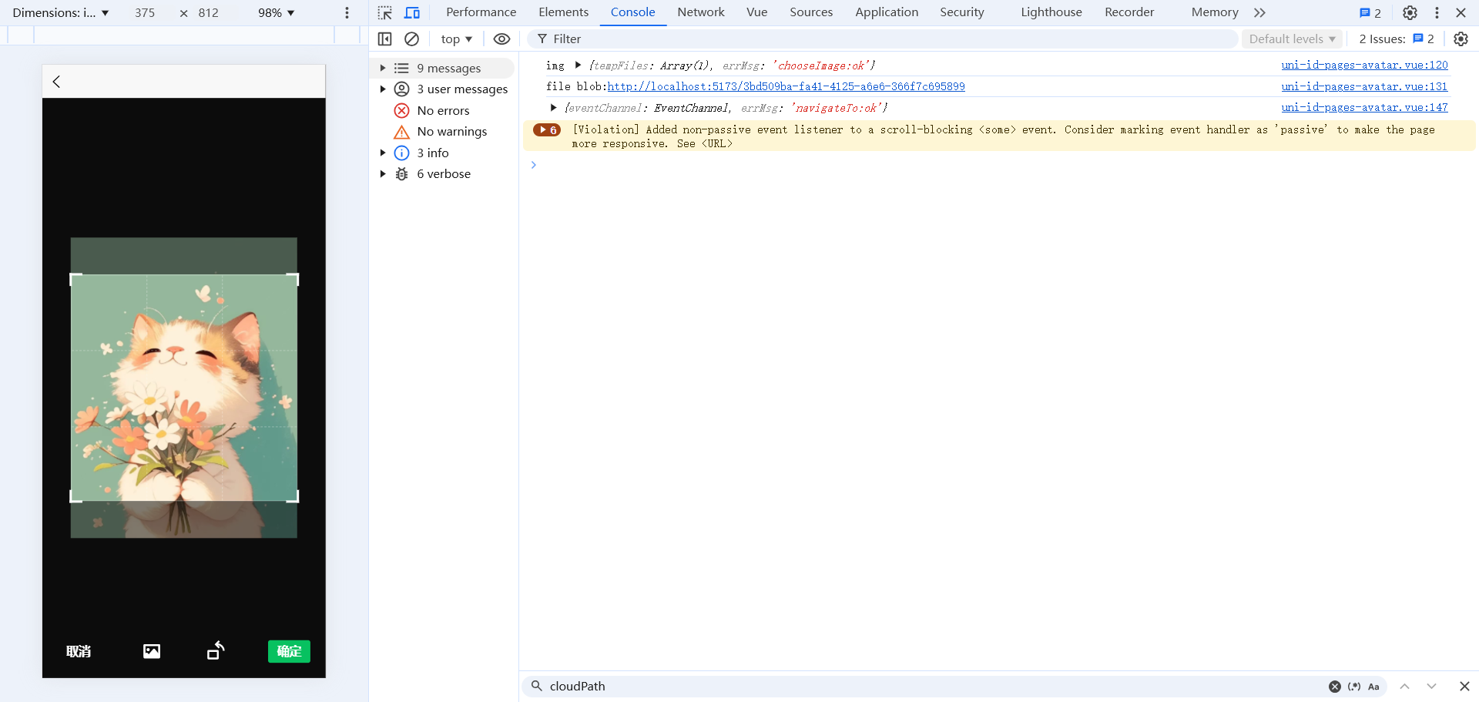
Task: Switch to the Vue tab
Action: (x=757, y=12)
